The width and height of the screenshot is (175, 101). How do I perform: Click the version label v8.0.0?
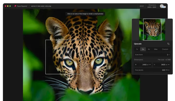point(142,6)
